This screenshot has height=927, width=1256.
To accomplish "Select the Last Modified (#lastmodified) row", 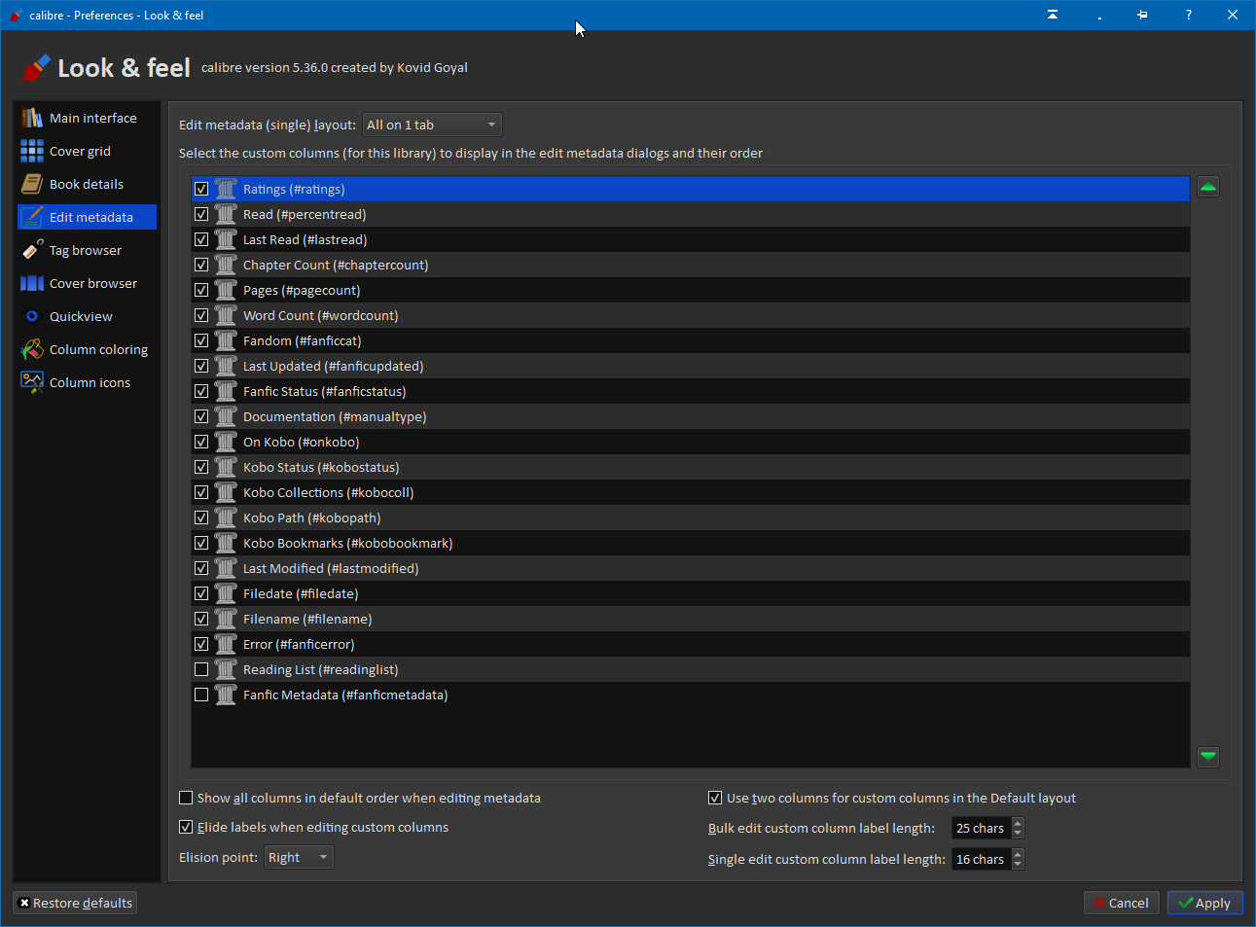I will pyautogui.click(x=691, y=568).
